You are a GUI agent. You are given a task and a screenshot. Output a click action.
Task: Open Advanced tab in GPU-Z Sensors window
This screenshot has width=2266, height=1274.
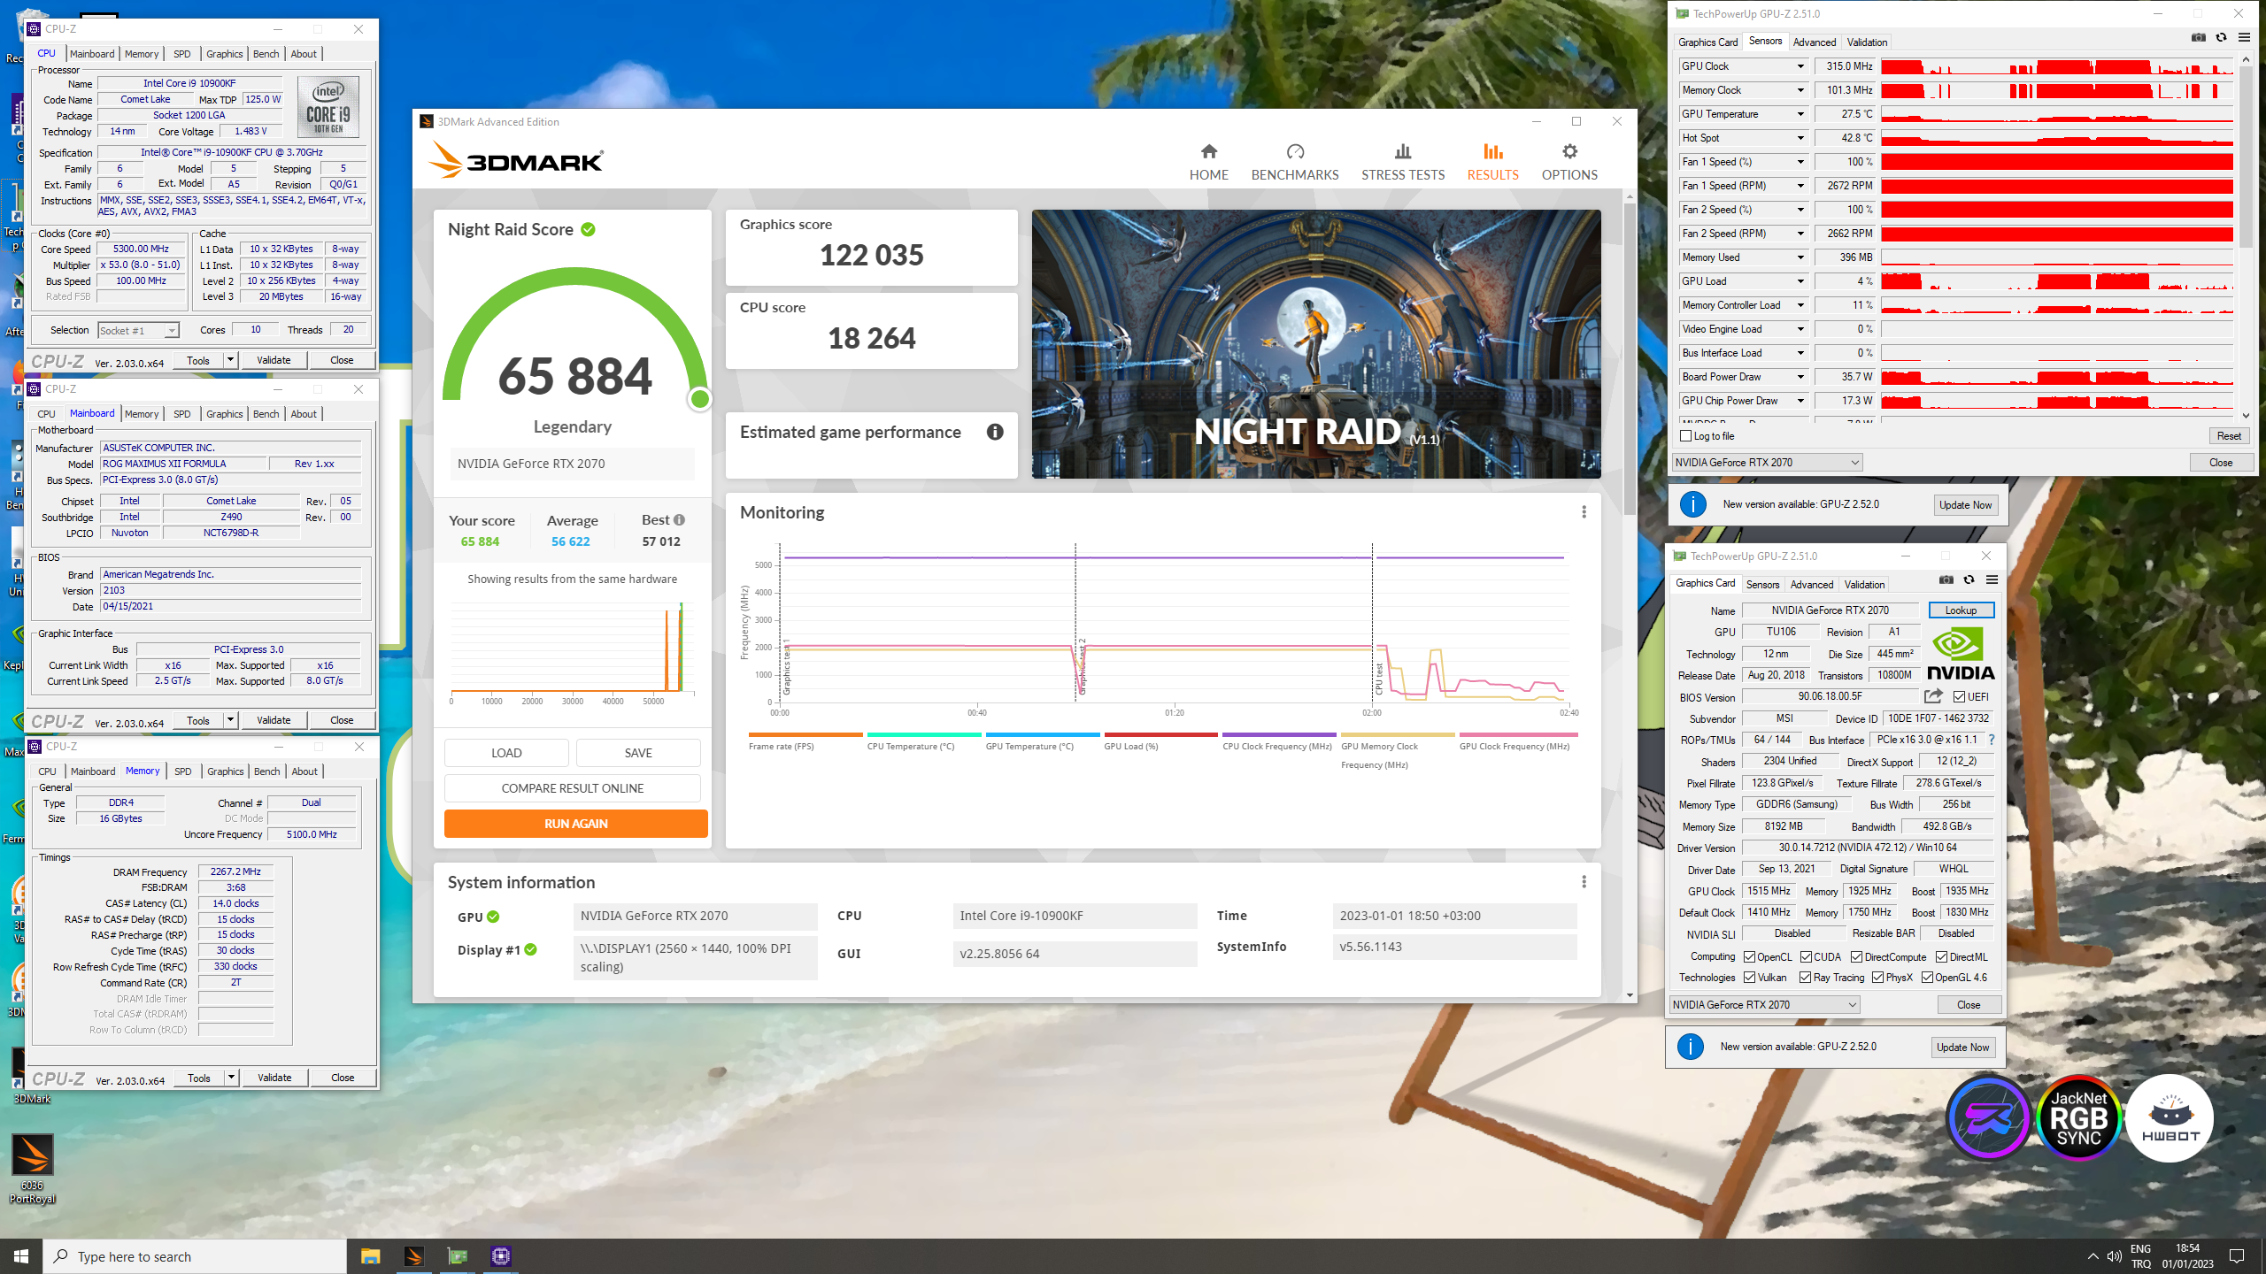tap(1815, 42)
